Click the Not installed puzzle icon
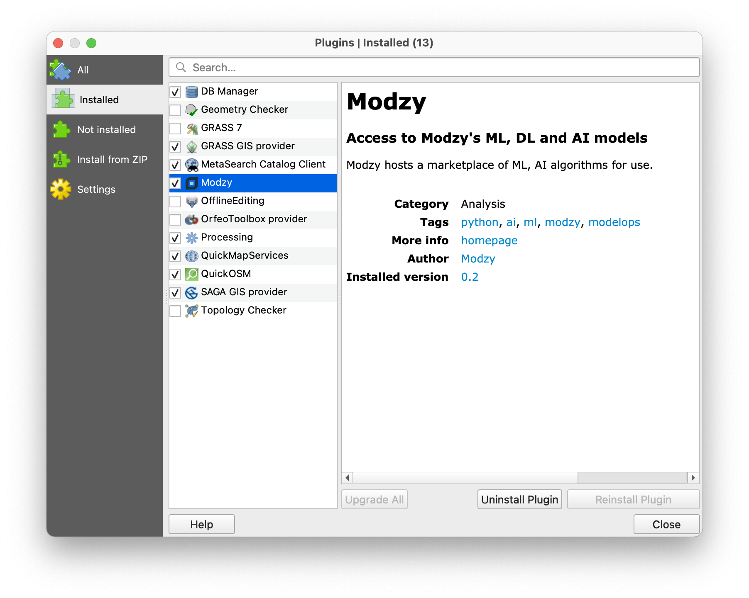Viewport: 749px width, 598px height. [61, 129]
